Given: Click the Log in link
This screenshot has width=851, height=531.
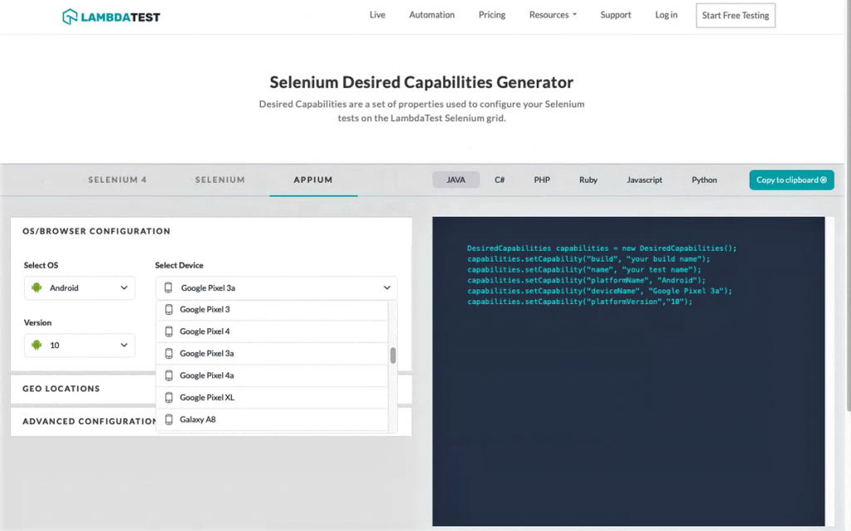Looking at the screenshot, I should [x=666, y=14].
